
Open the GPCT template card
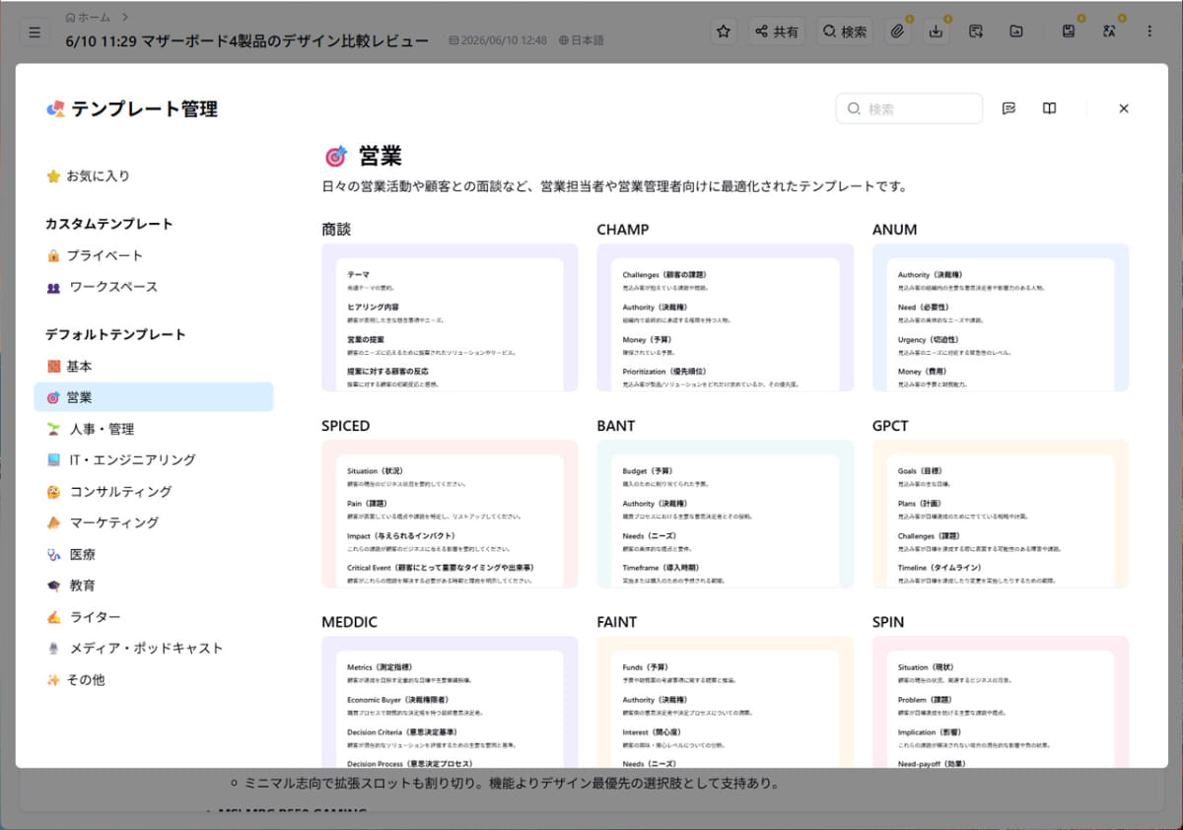click(x=1001, y=514)
